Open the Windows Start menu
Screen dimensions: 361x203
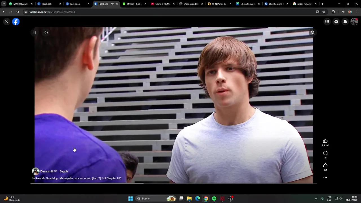(x=131, y=198)
